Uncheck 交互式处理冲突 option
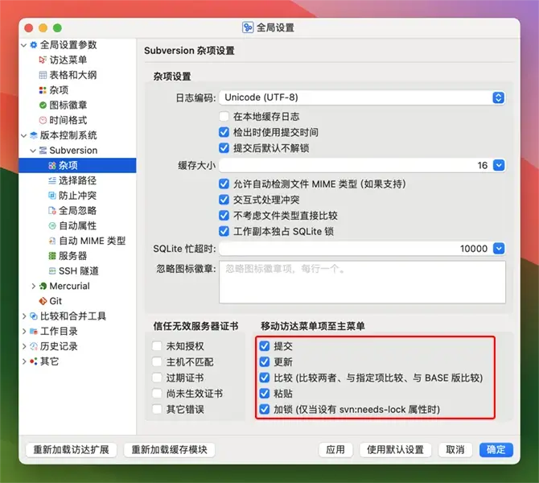The width and height of the screenshot is (539, 483). (224, 200)
